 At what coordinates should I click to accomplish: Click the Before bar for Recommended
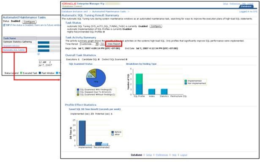coord(99,144)
